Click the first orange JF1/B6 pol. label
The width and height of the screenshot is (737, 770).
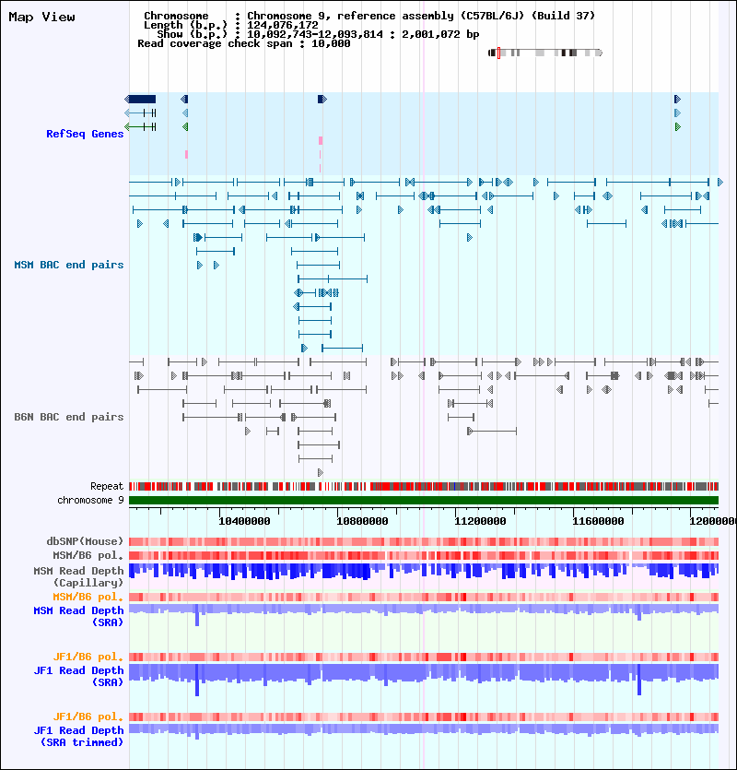tap(88, 657)
